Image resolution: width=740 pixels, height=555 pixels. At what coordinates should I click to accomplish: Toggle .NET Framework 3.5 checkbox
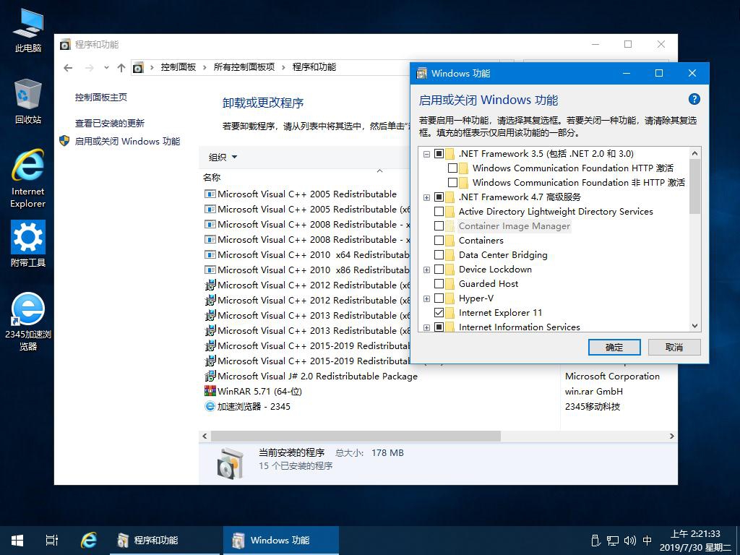[439, 153]
